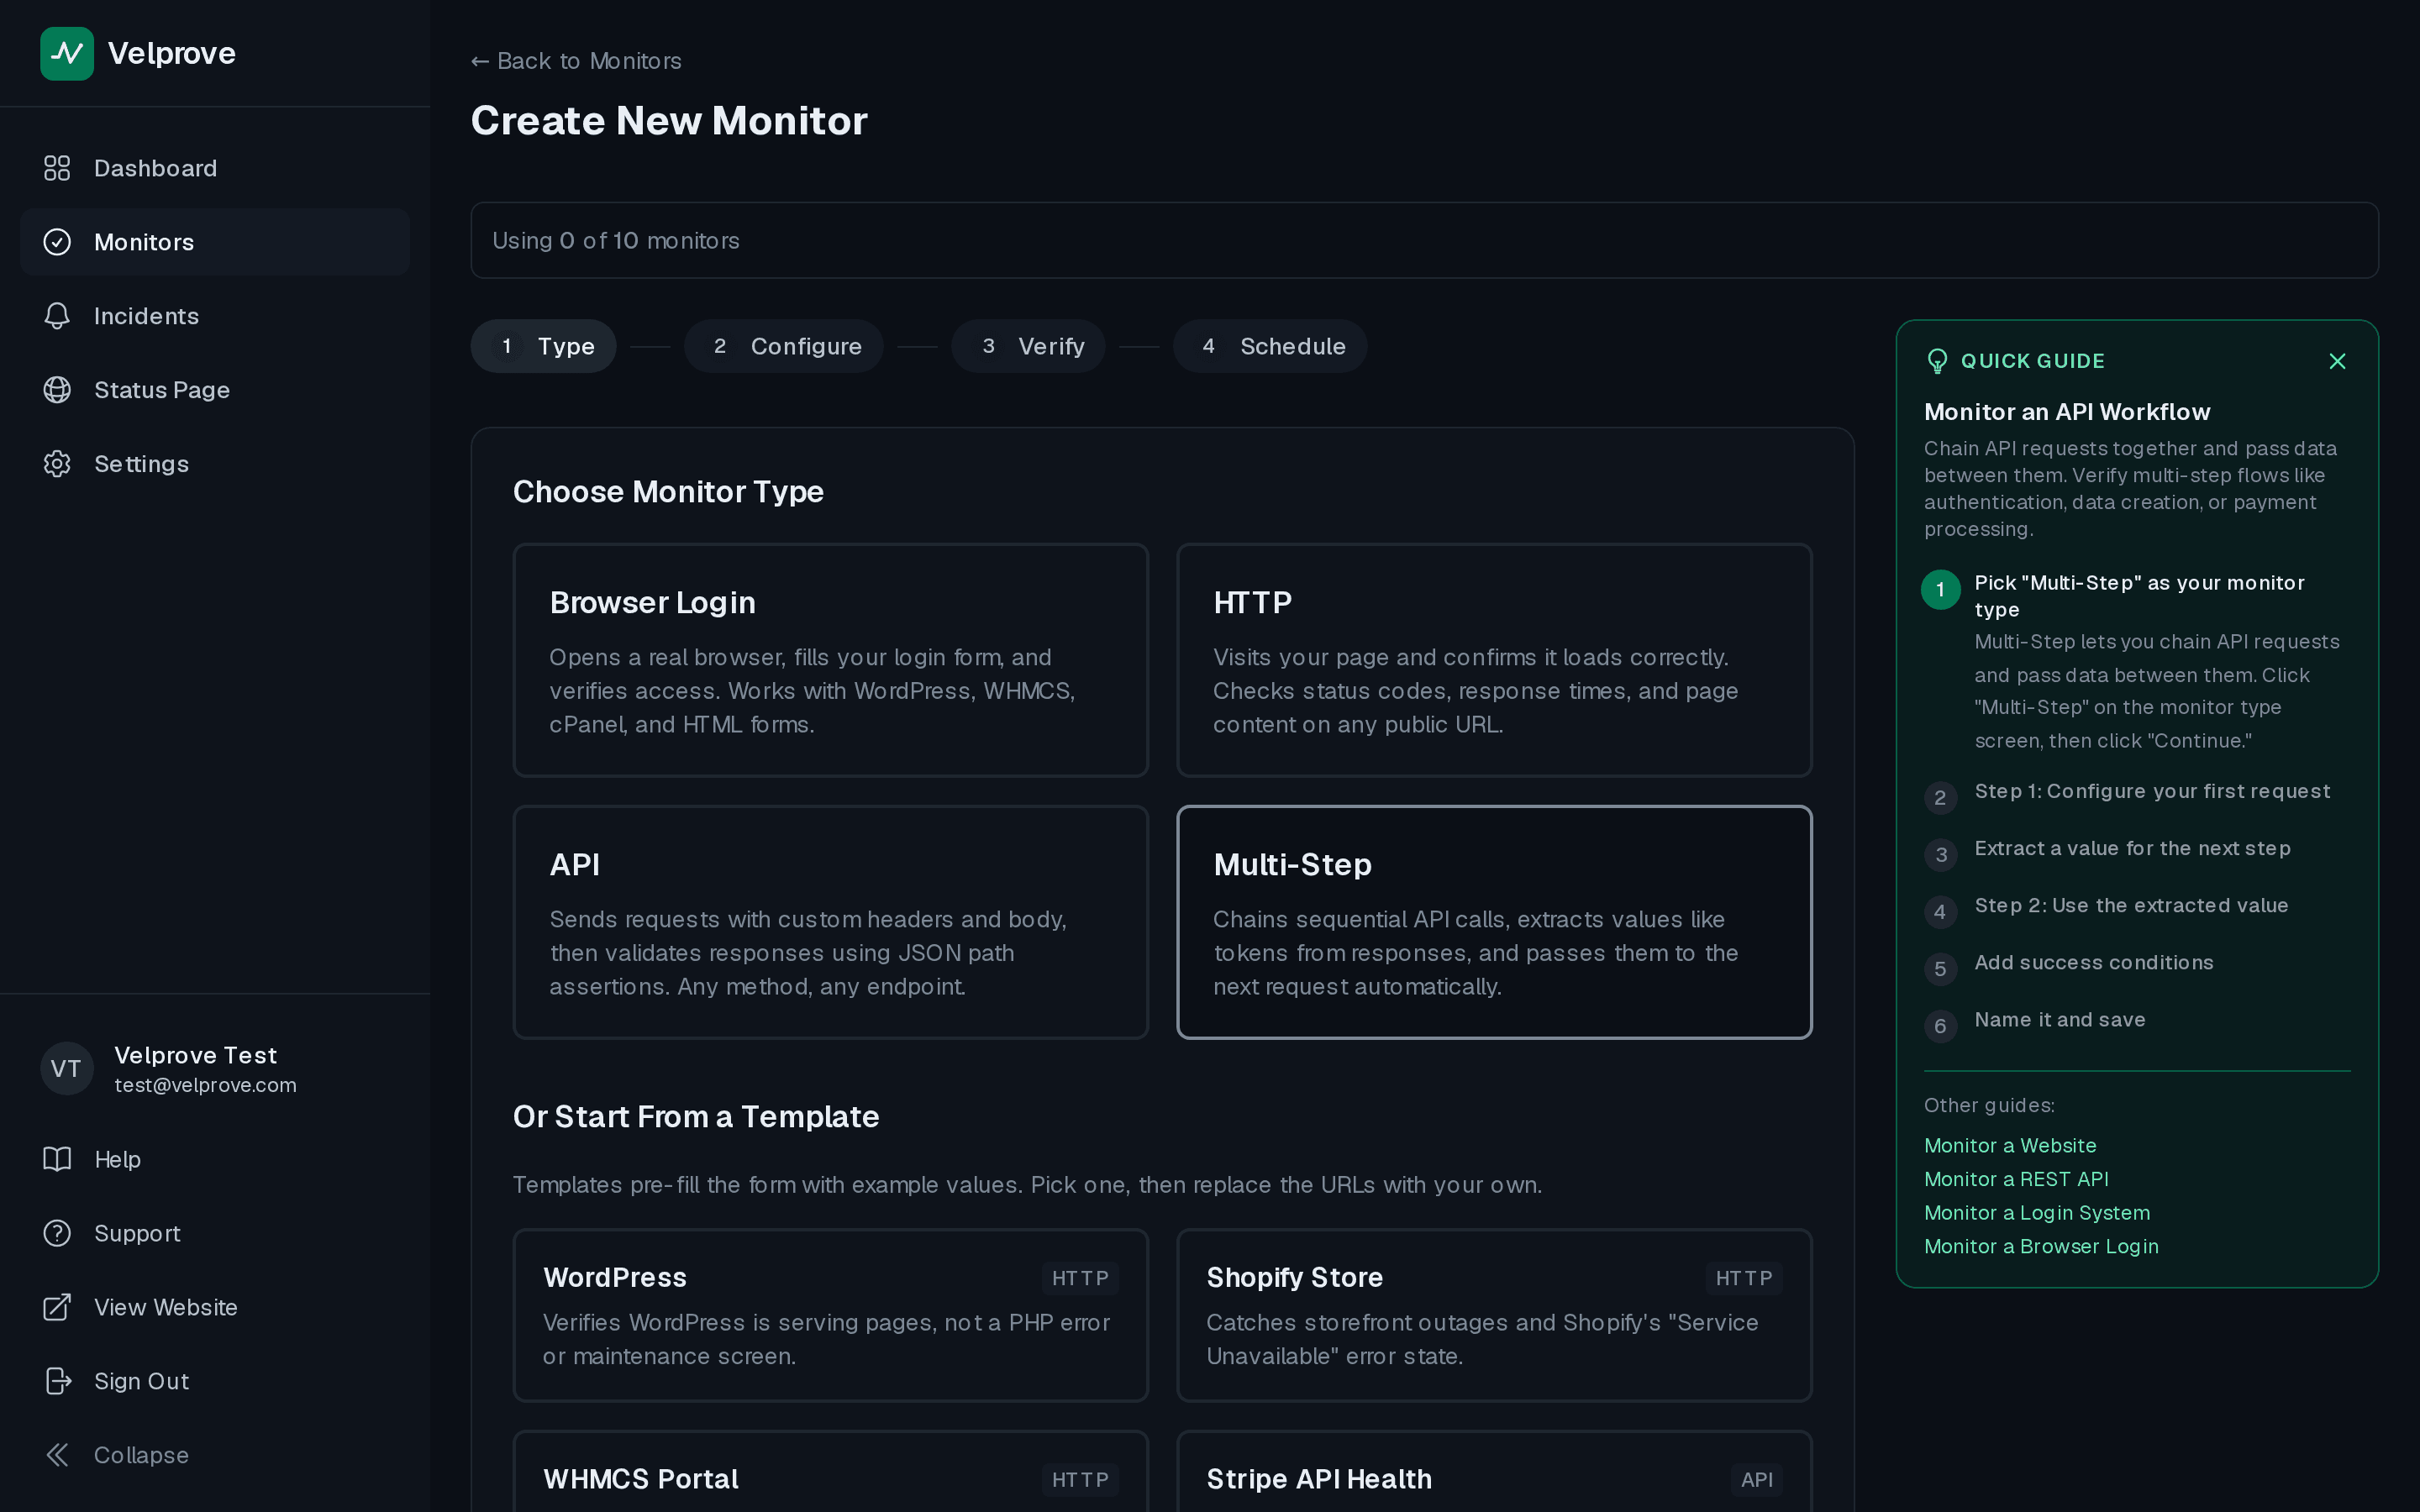Close the Quick Guide panel
The width and height of the screenshot is (2420, 1512).
2337,361
